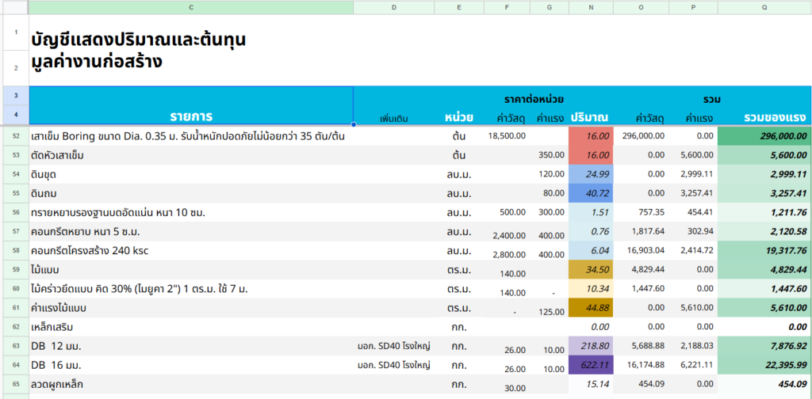
Task: Select row 52 header
Action: coord(14,136)
